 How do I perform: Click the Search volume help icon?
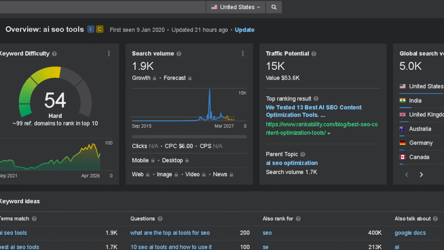coord(179,54)
